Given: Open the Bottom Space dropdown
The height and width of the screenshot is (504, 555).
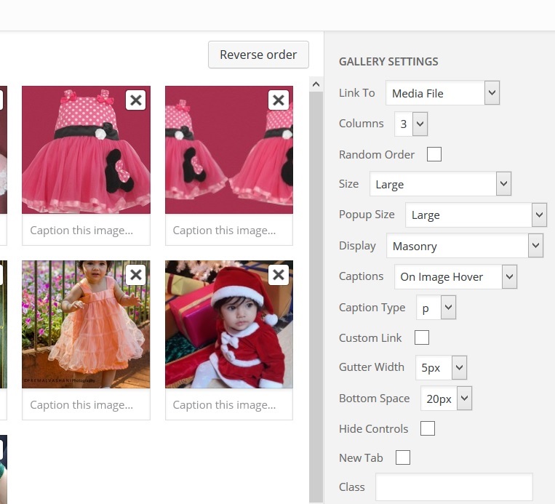Looking at the screenshot, I should pos(447,399).
